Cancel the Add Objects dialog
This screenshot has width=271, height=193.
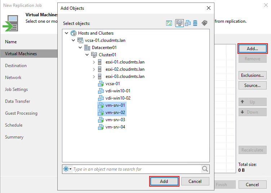(x=195, y=181)
